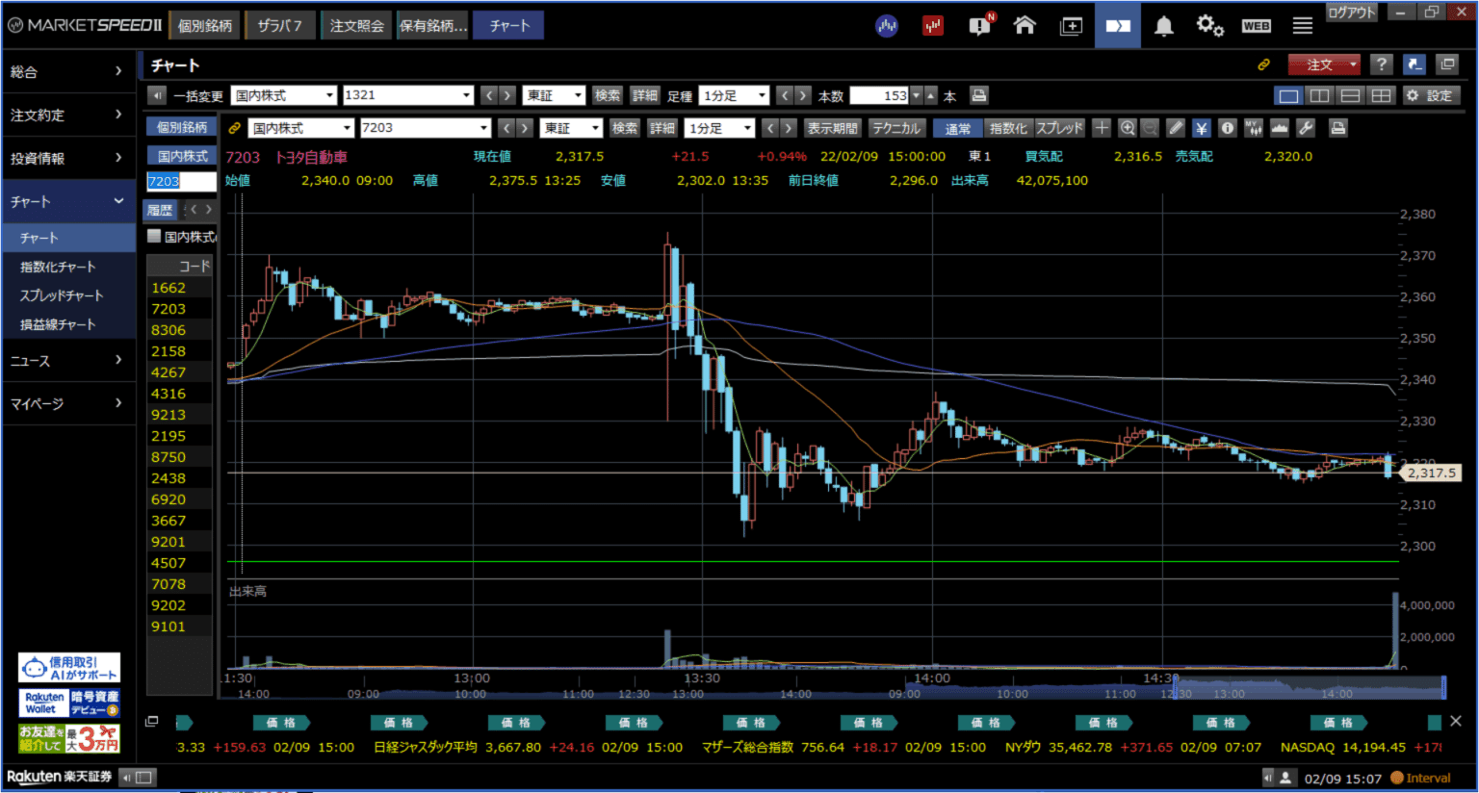Viewport: 1479px width, 793px height.
Task: Switch to the 保有銘柄… tab
Action: pyautogui.click(x=433, y=26)
